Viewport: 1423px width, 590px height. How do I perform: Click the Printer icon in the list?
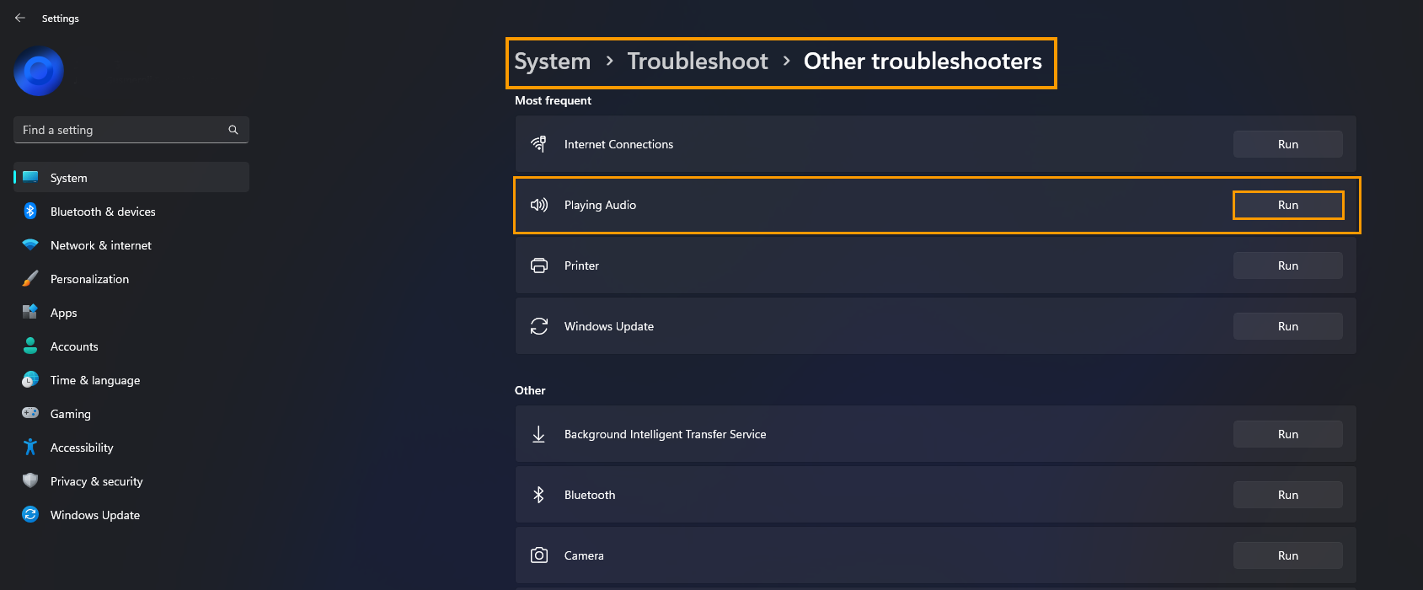539,265
